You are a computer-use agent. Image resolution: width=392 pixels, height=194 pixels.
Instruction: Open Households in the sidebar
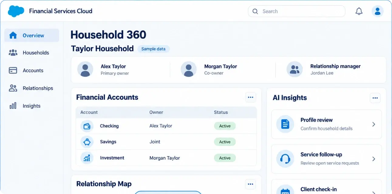coord(32,53)
